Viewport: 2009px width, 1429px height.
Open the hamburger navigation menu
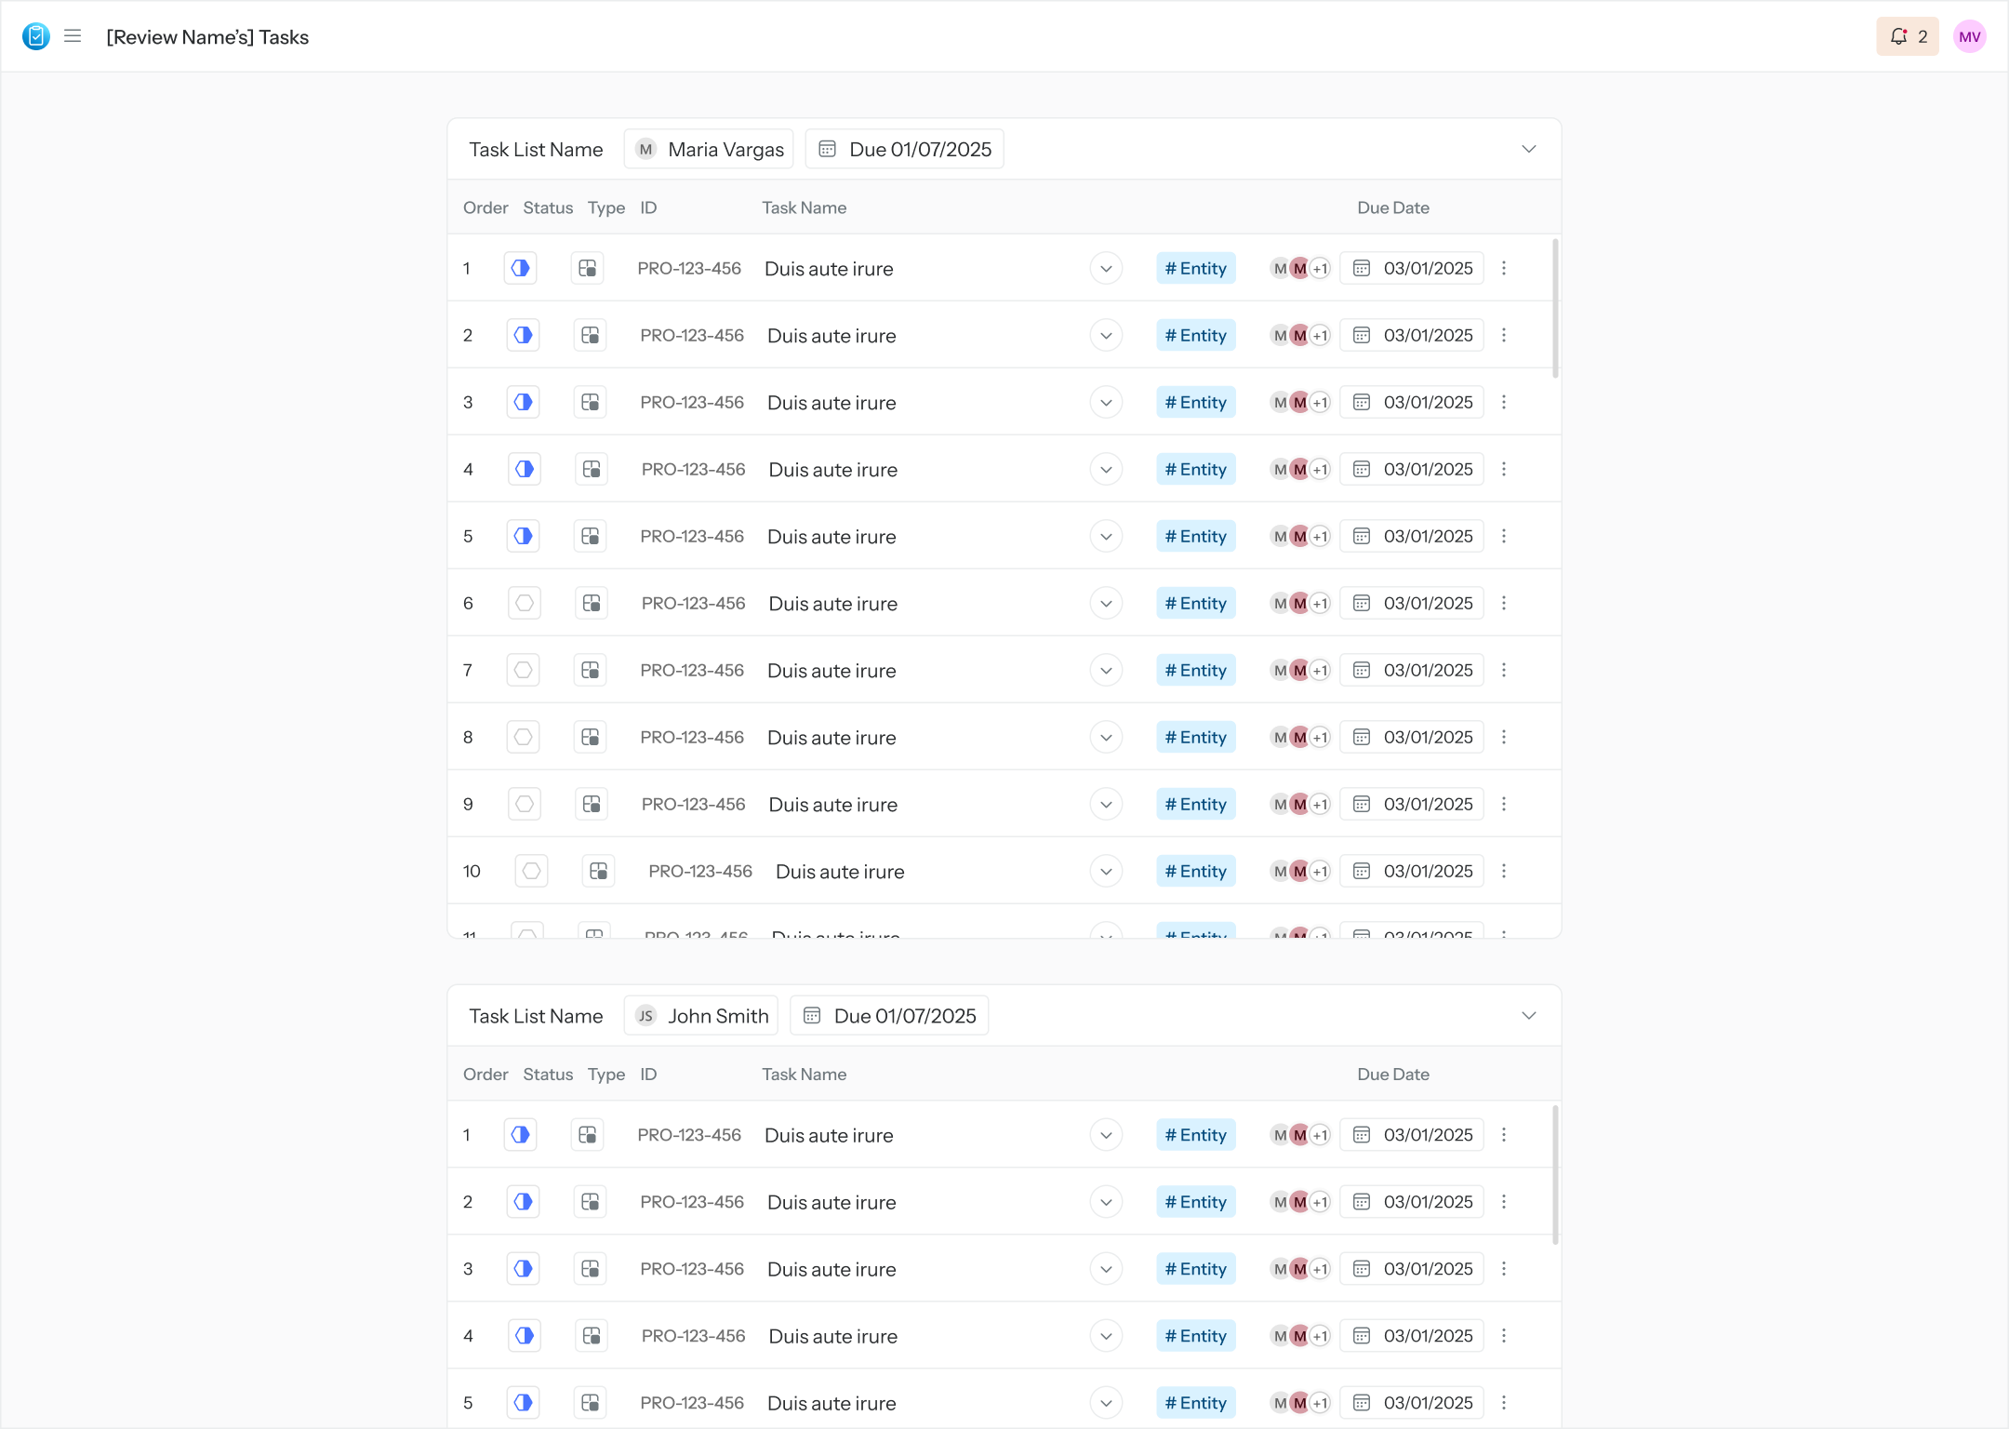coord(73,36)
